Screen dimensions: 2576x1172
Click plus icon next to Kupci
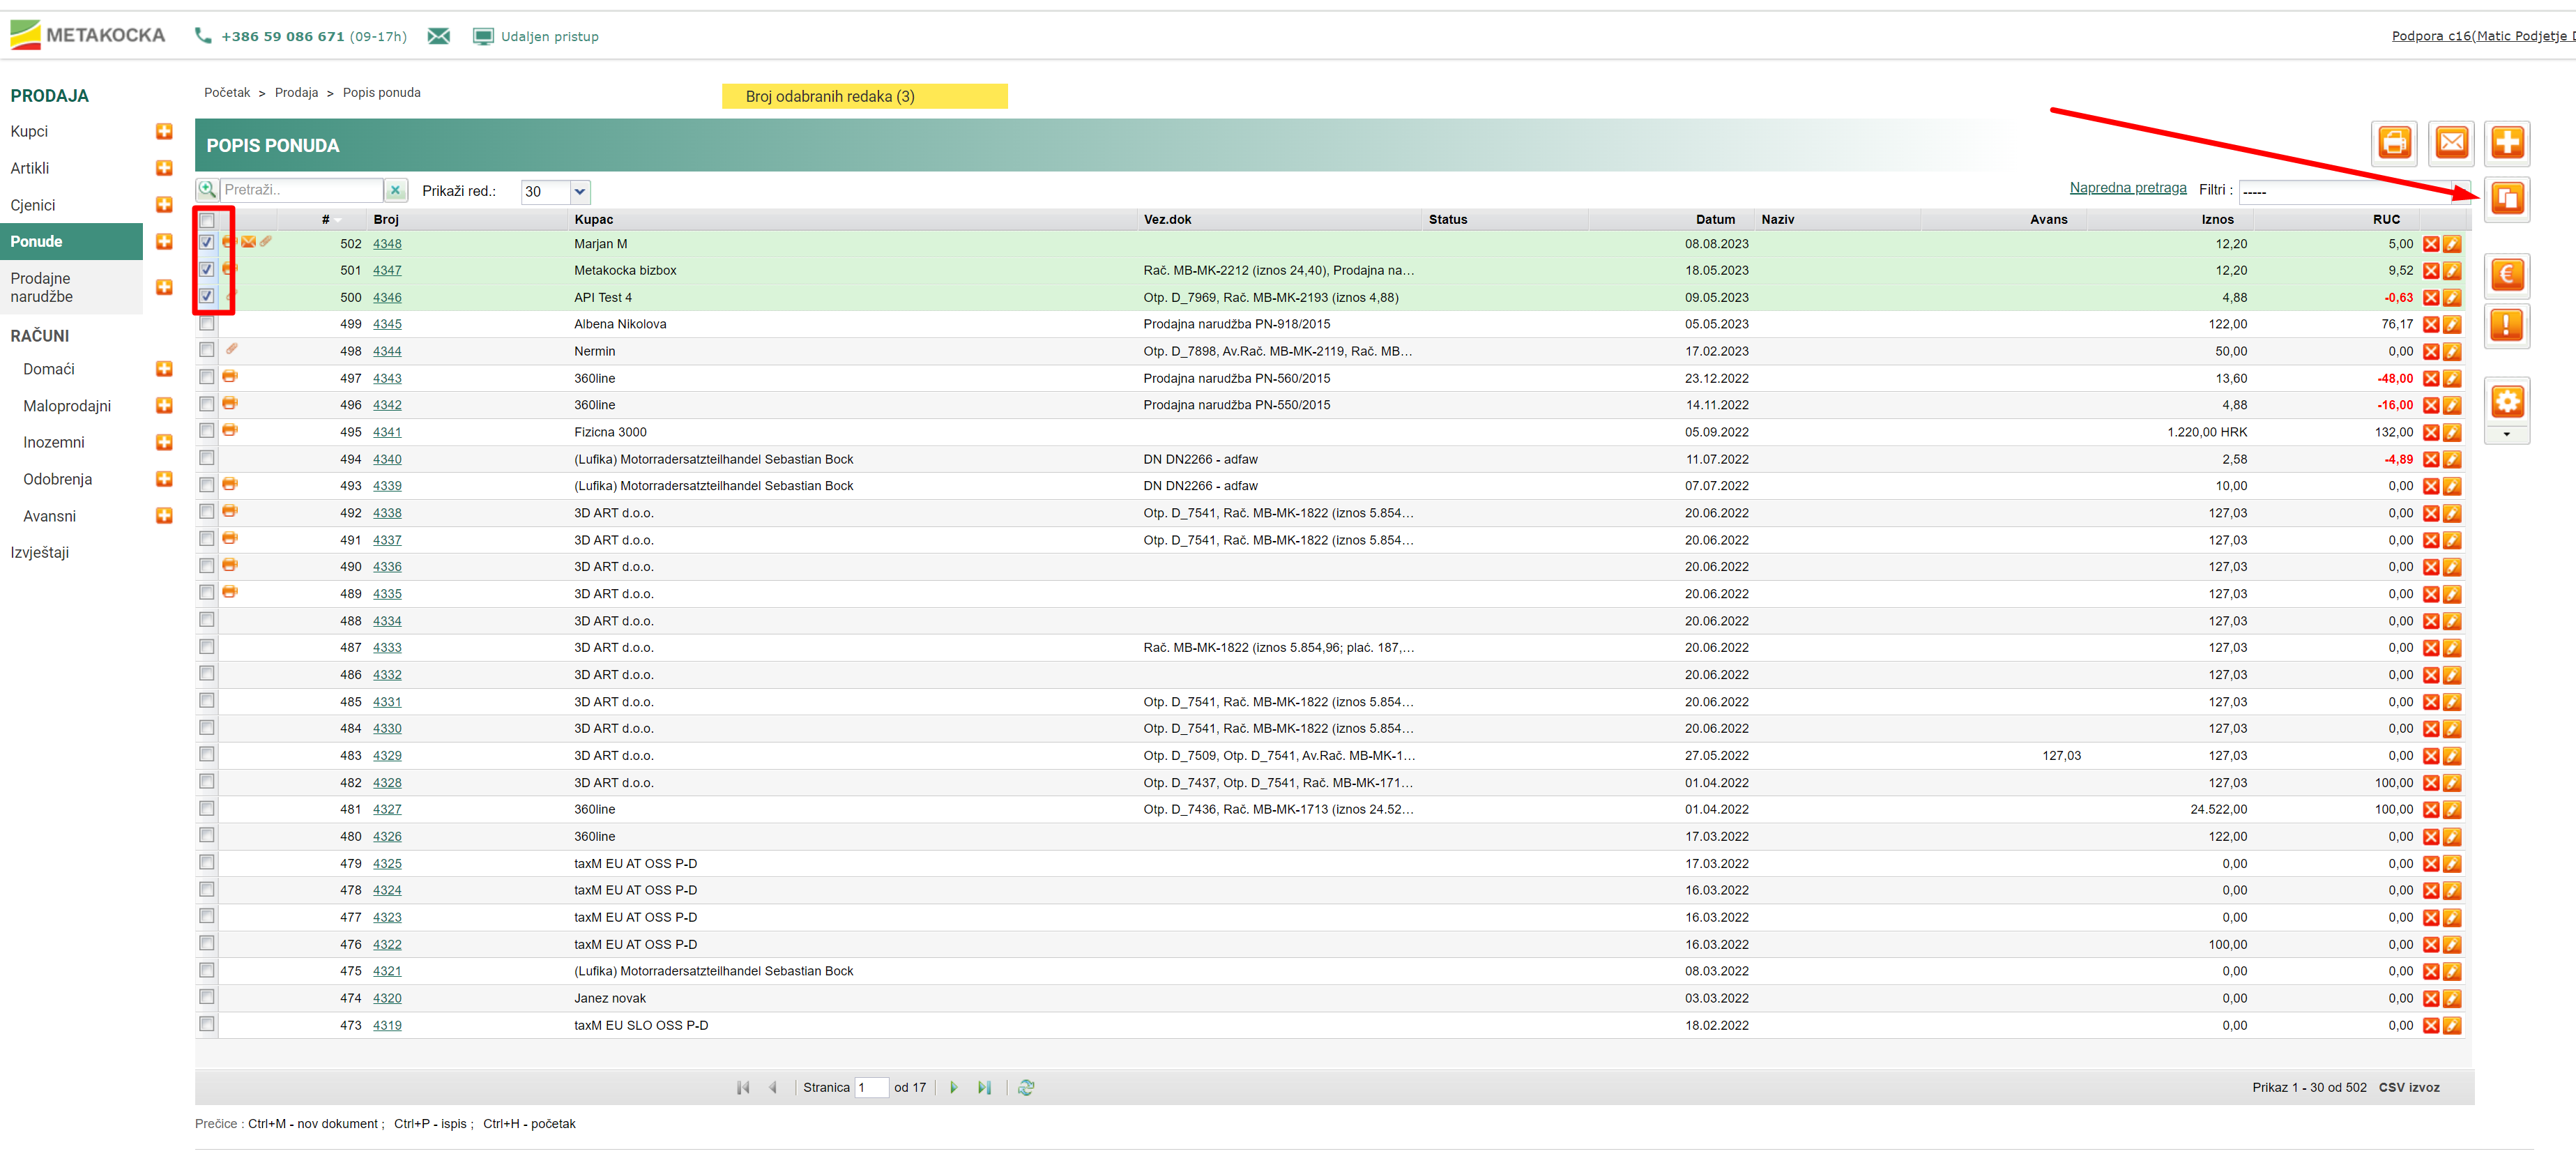point(164,132)
